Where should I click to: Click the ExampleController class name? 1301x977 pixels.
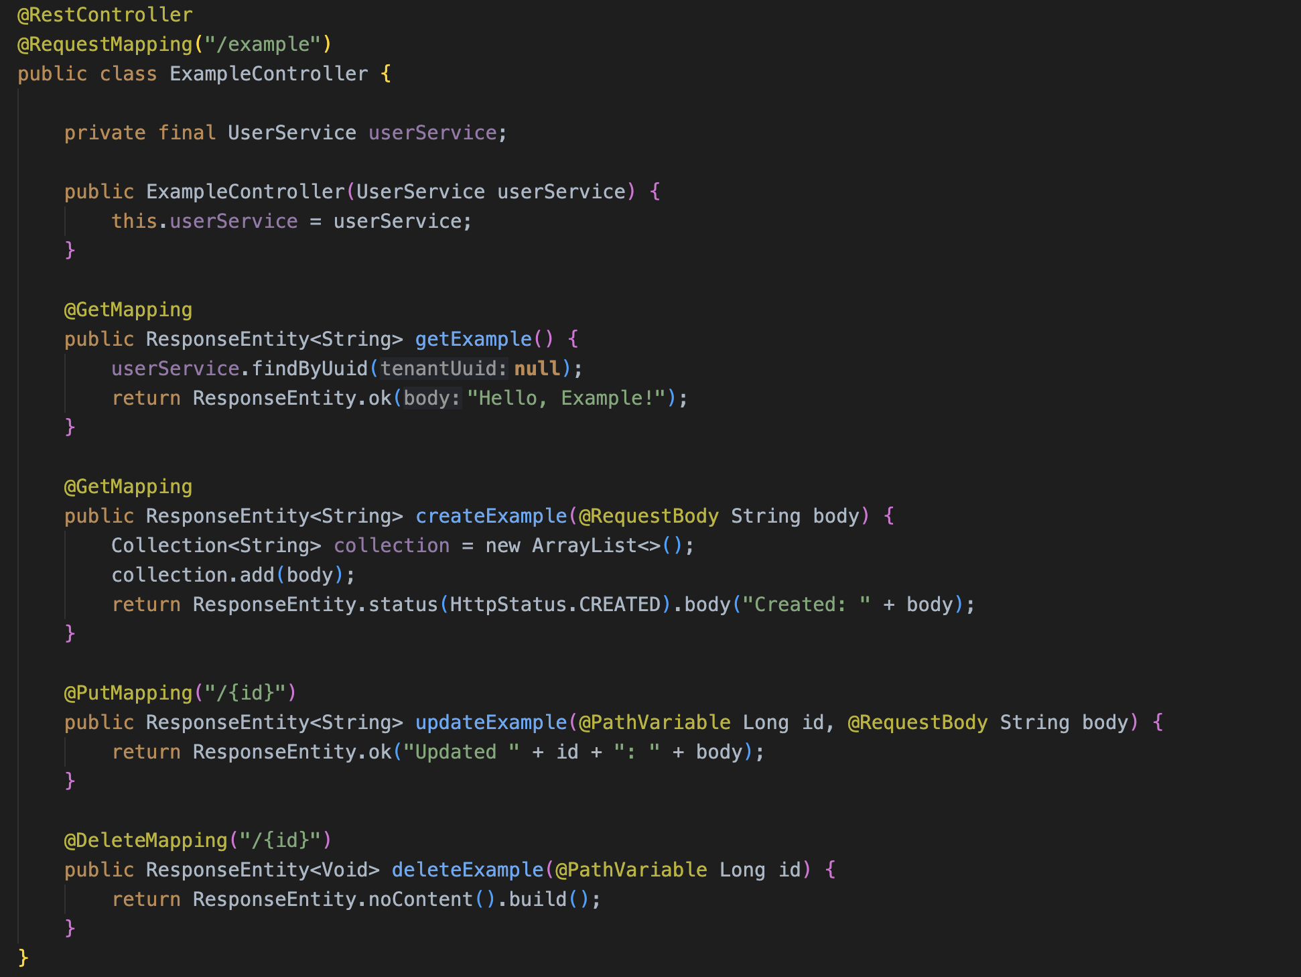(268, 74)
